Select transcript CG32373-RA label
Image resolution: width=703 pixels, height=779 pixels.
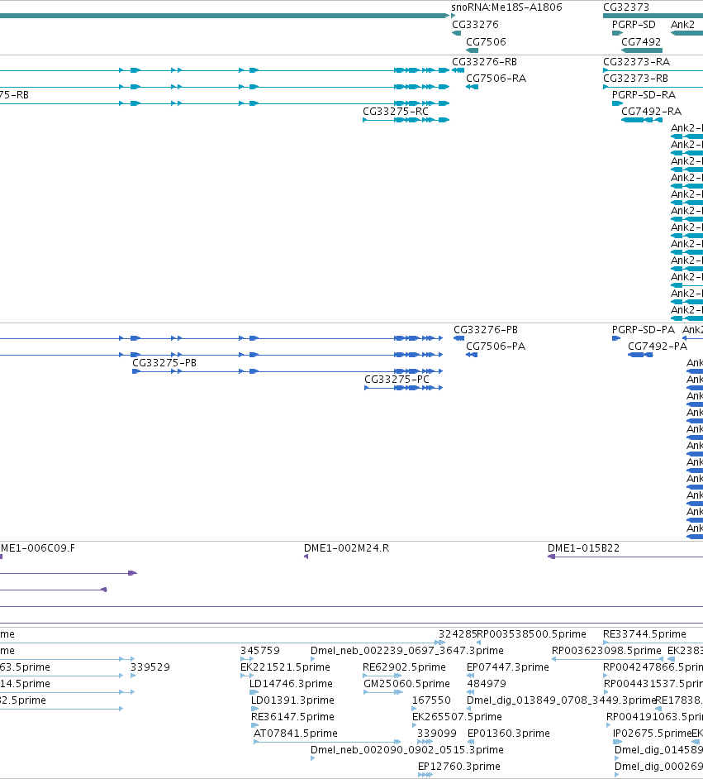coord(637,61)
